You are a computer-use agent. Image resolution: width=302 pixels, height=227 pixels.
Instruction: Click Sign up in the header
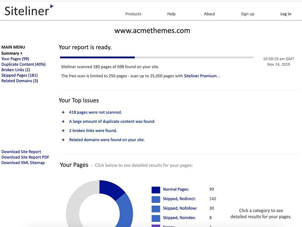[x=248, y=14]
